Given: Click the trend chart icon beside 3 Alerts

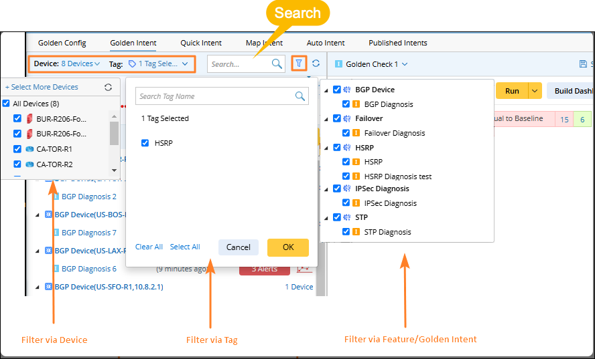Looking at the screenshot, I should (304, 269).
